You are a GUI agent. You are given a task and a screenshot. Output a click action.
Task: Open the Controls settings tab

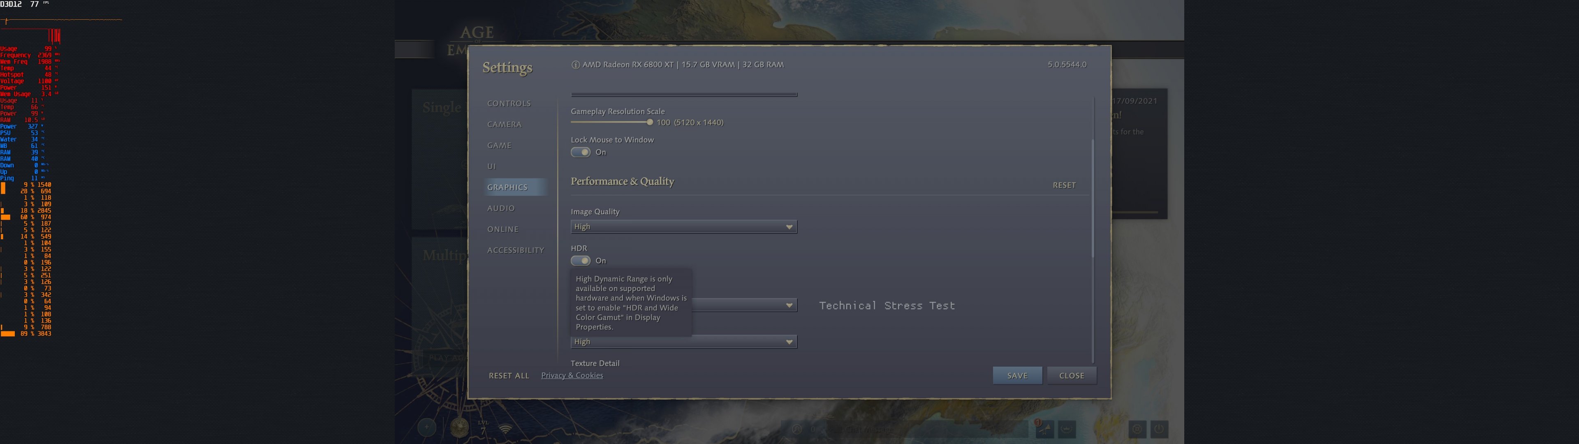tap(509, 104)
